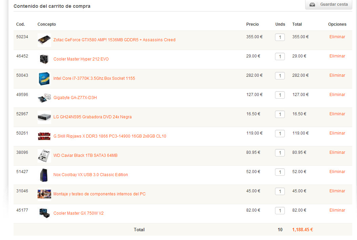Click Cooler Master Hyper 212 cooler thumbnail
This screenshot has width=357, height=240.
click(x=44, y=59)
